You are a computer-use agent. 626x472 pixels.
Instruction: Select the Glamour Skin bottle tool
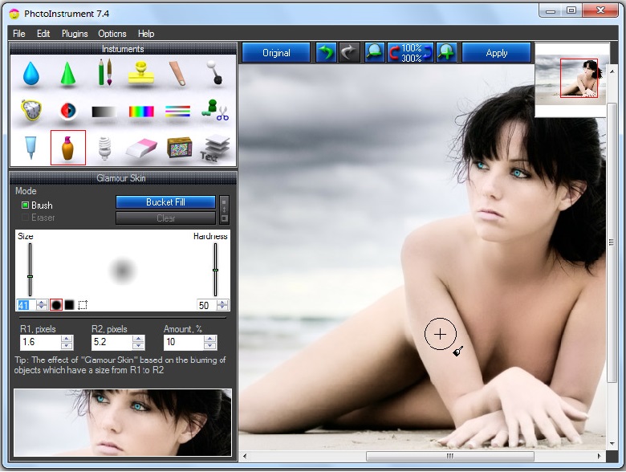pos(68,148)
